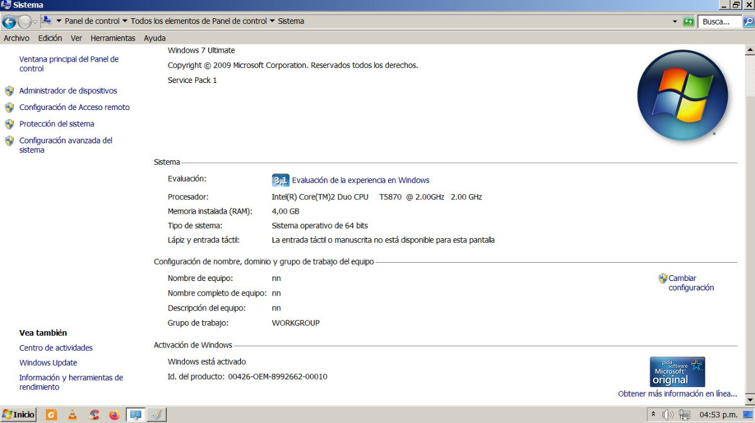The height and width of the screenshot is (423, 755).
Task: Click the 04:53 p.m. clock
Action: (x=719, y=415)
